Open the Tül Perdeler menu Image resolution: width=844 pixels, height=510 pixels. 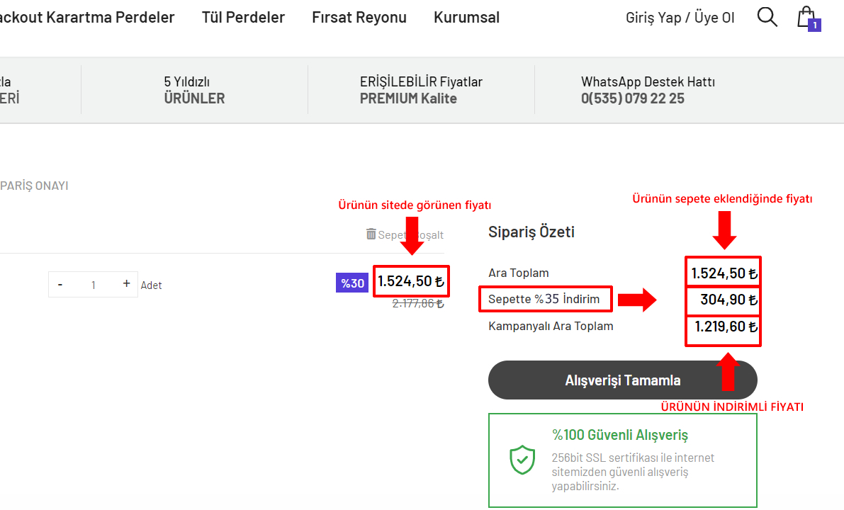point(243,18)
